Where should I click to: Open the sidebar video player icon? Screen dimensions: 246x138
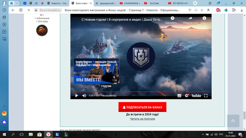(x=4, y=25)
